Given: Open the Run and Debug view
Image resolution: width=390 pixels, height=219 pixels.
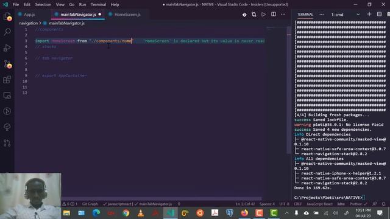Looking at the screenshot, I should [x=7, y=47].
